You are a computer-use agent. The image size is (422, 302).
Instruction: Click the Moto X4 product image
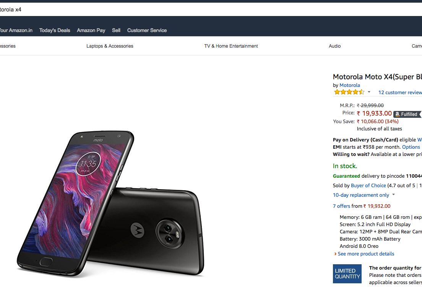click(x=111, y=202)
